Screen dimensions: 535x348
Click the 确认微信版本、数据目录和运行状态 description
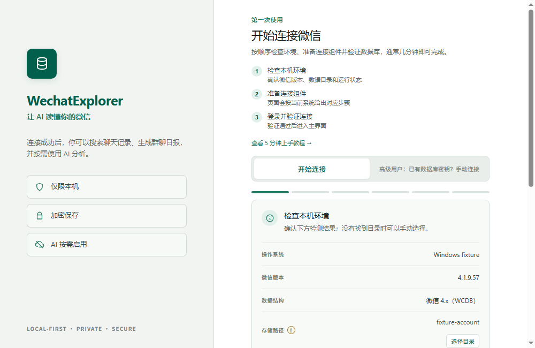315,80
